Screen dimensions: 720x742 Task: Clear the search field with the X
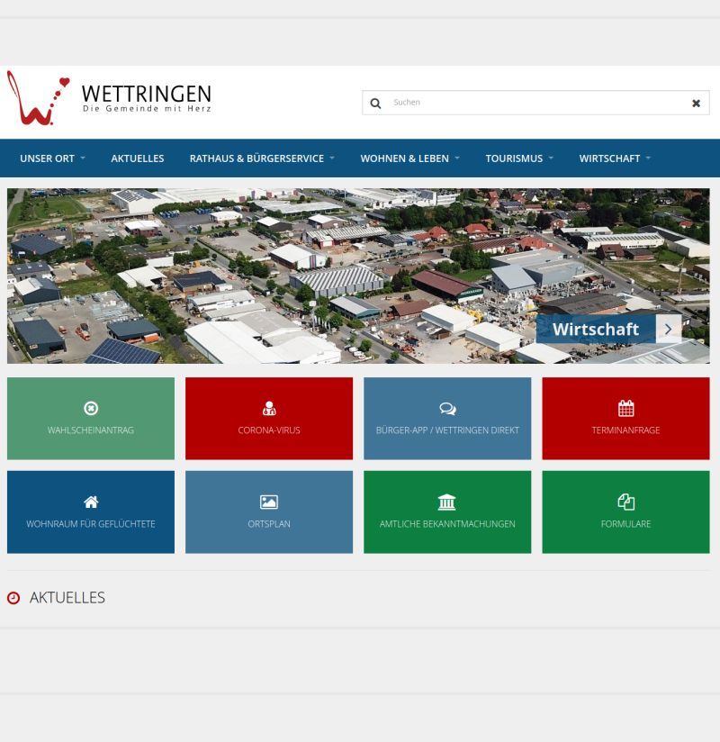[696, 103]
